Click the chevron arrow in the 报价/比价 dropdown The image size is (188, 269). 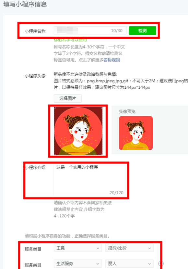149,248
